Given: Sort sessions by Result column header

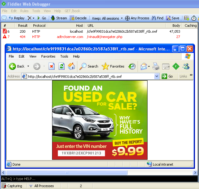Looking at the screenshot, I should coord(23,26).
